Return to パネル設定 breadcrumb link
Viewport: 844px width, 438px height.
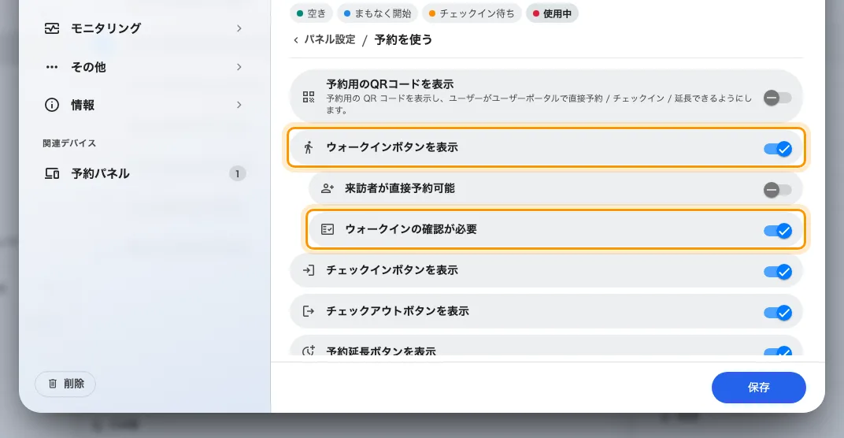tap(330, 40)
